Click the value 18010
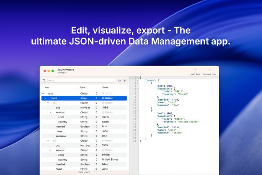 106,117
